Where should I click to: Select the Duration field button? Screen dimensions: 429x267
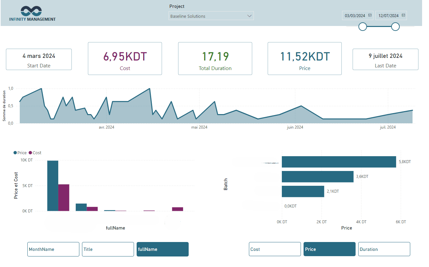coord(384,249)
